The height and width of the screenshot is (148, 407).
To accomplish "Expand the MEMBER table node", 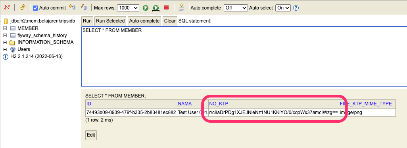I will tap(5, 28).
